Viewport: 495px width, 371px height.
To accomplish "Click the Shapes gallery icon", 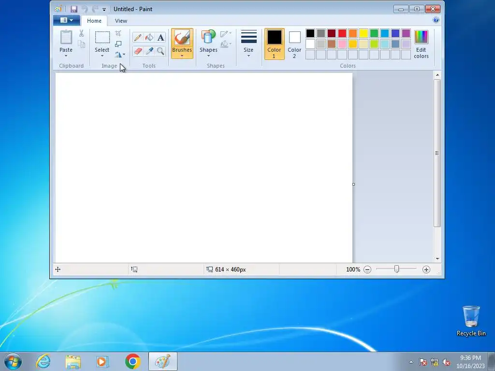I will click(x=208, y=37).
